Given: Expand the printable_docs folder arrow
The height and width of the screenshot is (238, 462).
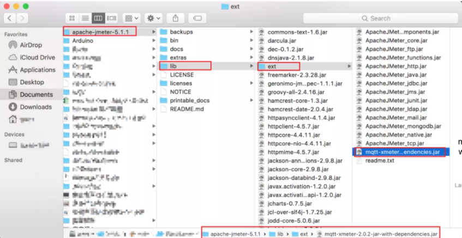Looking at the screenshot, I should coord(251,100).
